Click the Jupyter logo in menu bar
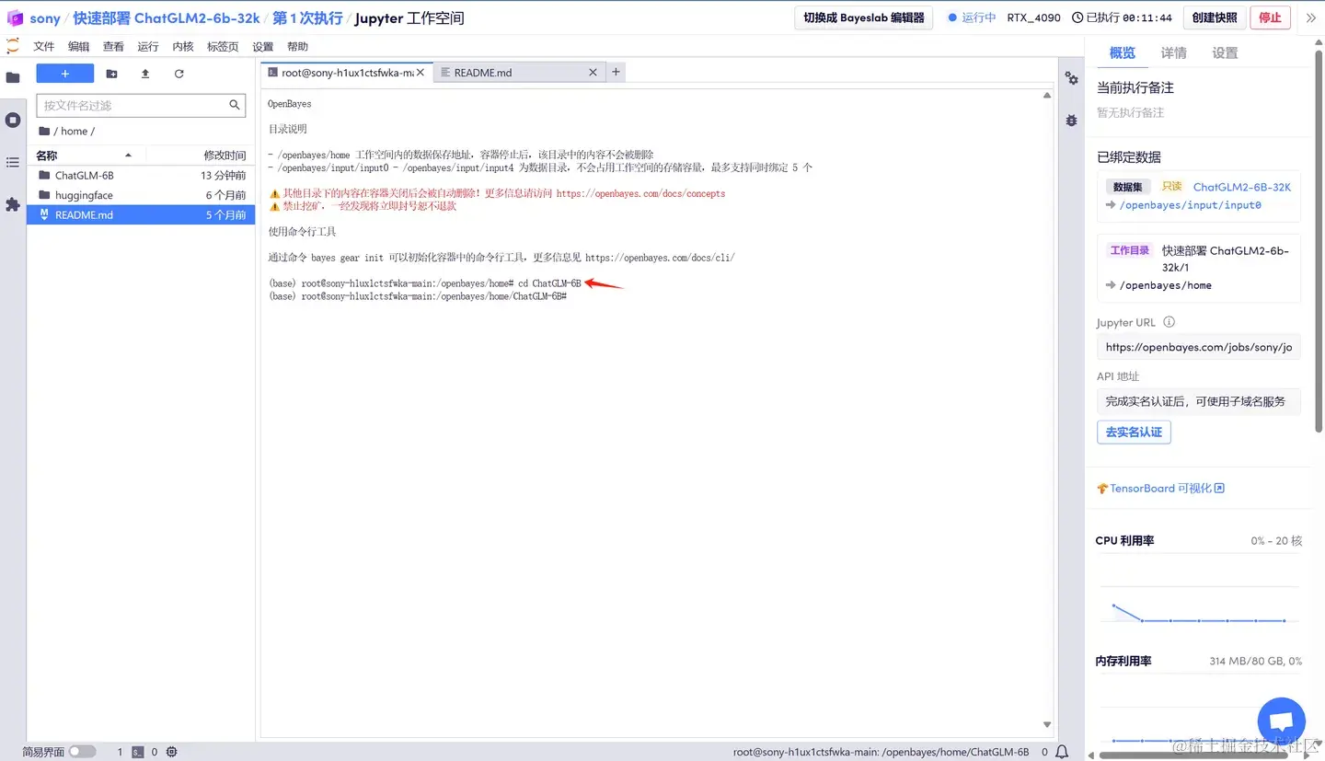1325x761 pixels. 13,46
